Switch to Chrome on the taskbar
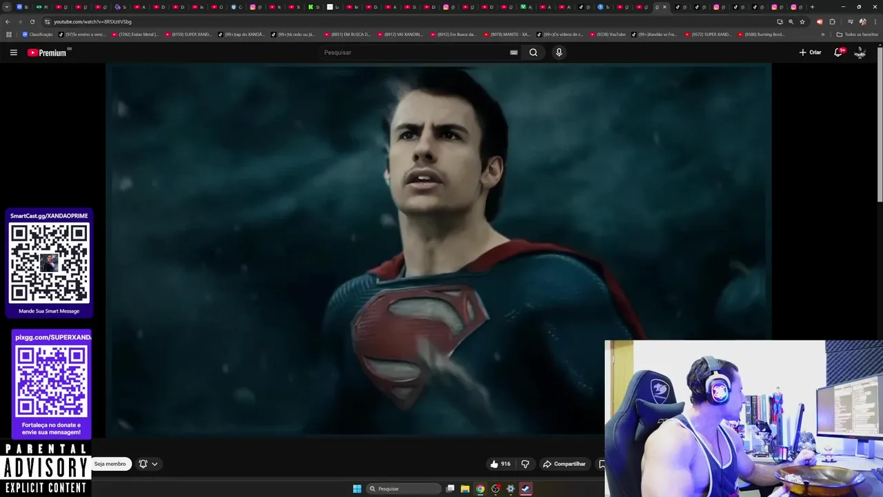The width and height of the screenshot is (883, 497). pyautogui.click(x=480, y=489)
